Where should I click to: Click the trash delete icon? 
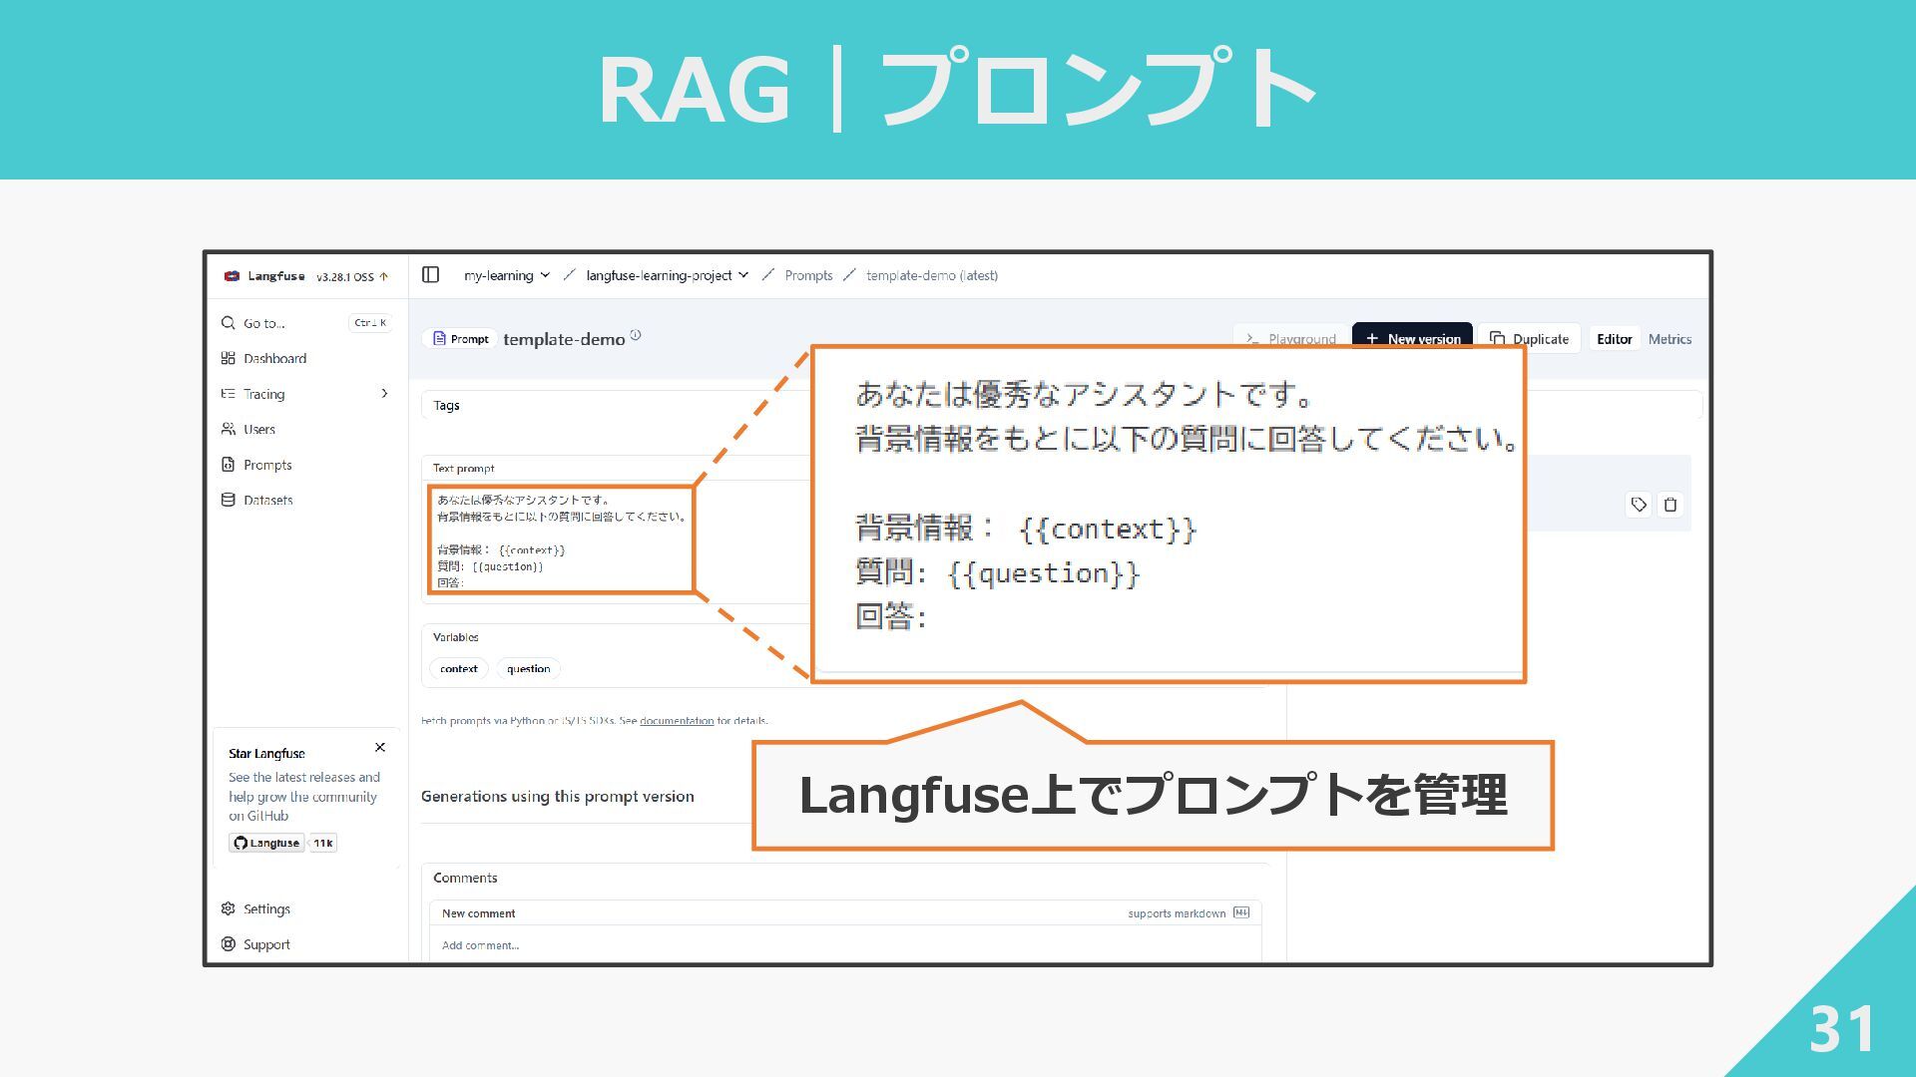(1671, 505)
